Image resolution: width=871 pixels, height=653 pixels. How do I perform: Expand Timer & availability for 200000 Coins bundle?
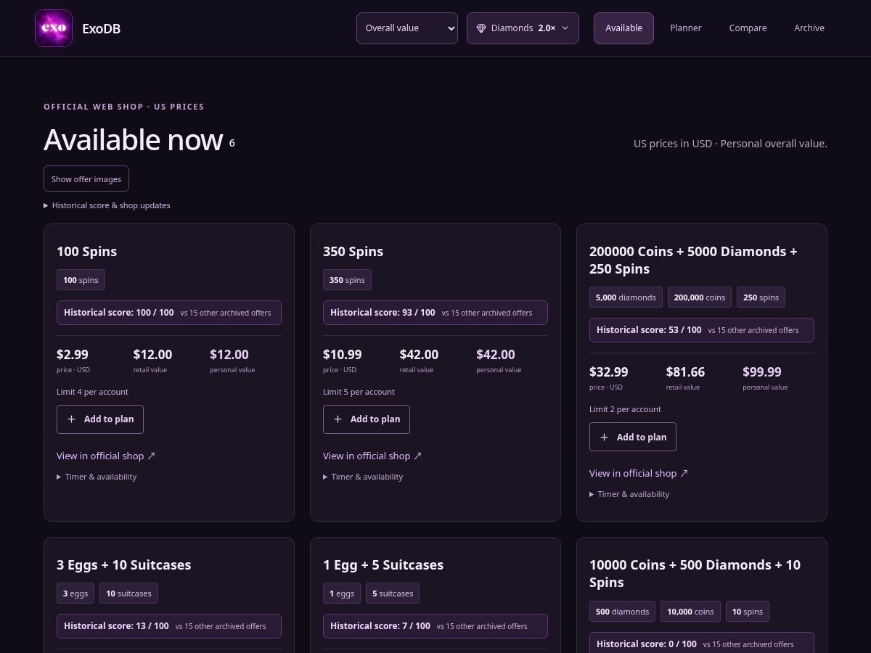629,494
